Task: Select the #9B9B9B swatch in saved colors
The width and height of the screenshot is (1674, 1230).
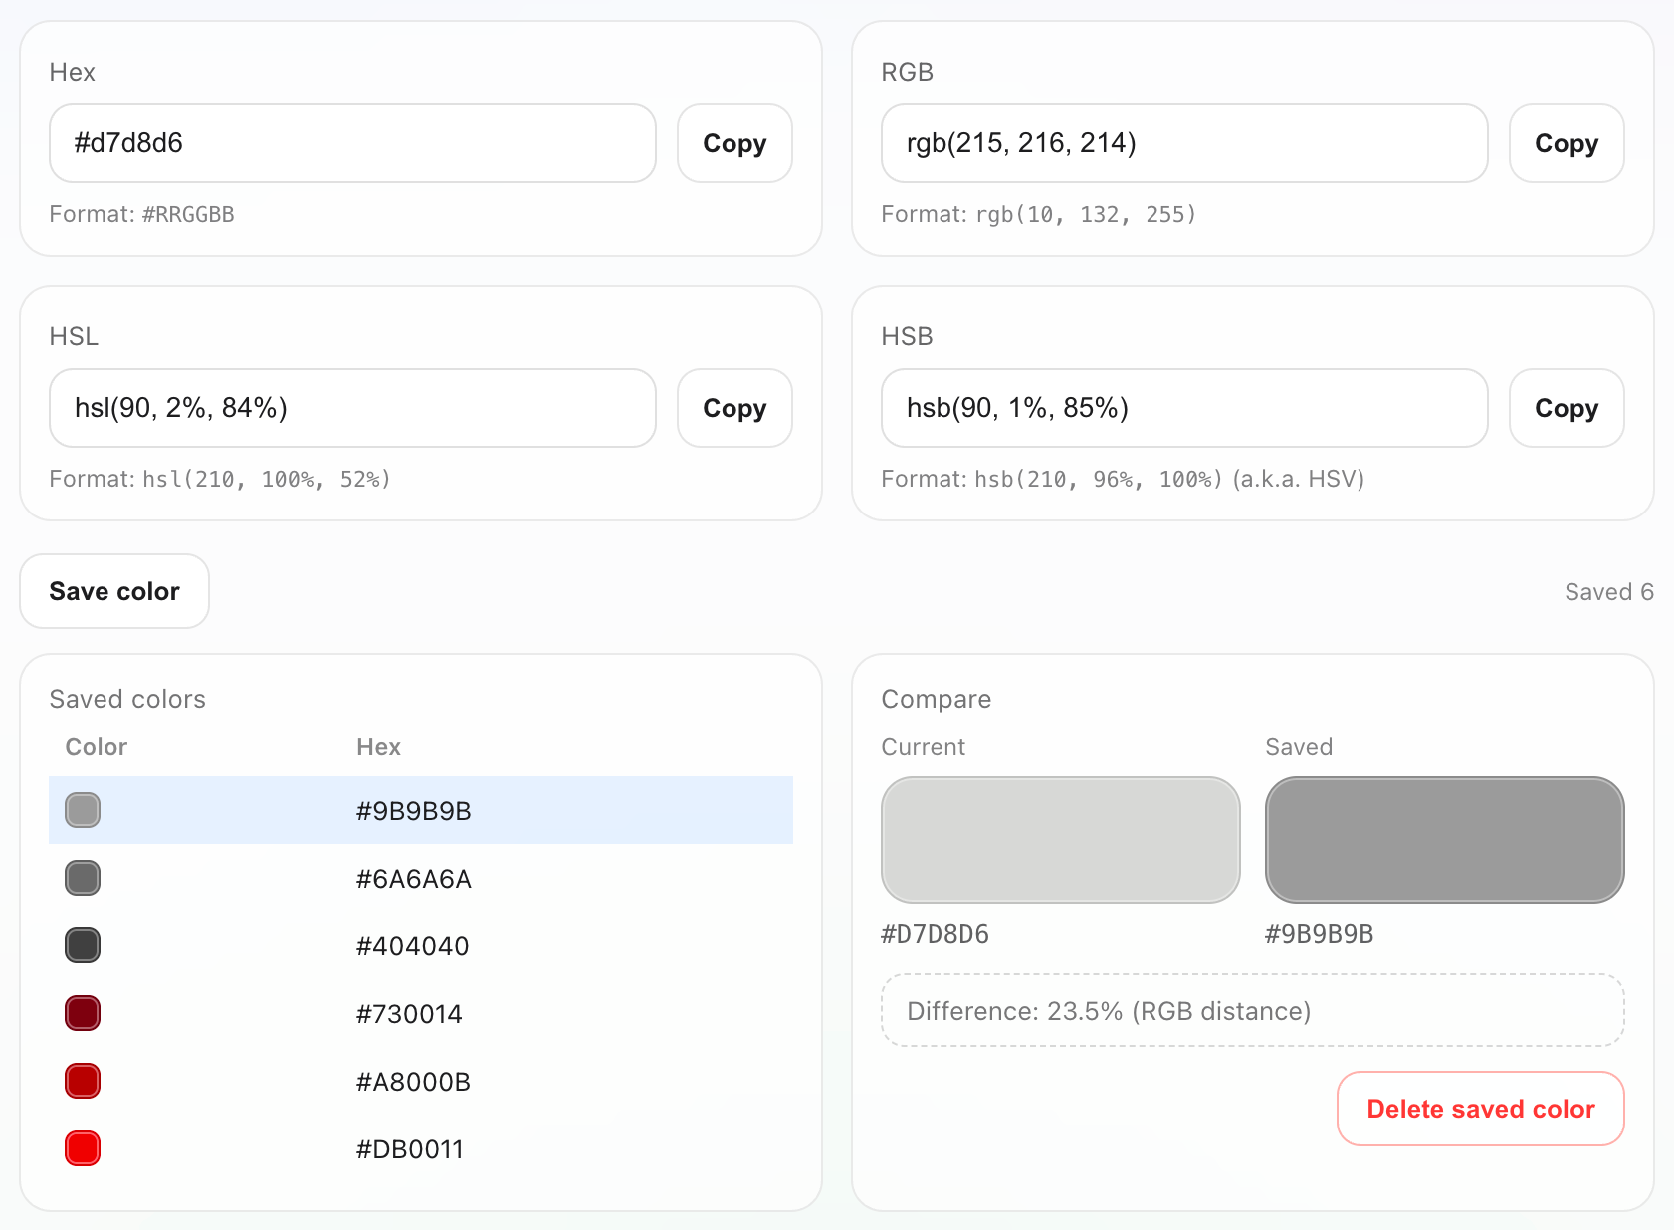Action: [x=83, y=810]
